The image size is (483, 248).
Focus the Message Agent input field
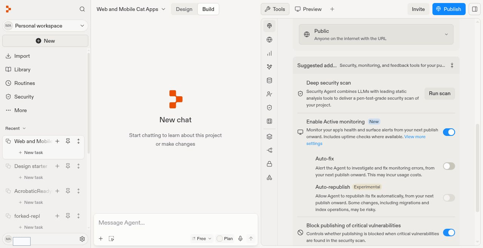[176, 223]
